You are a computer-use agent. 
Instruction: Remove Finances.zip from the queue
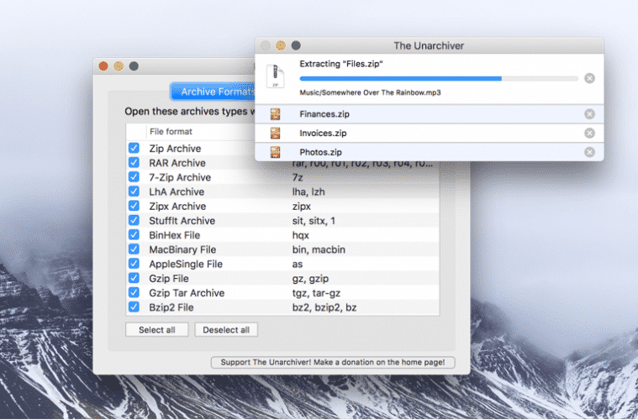tap(589, 114)
